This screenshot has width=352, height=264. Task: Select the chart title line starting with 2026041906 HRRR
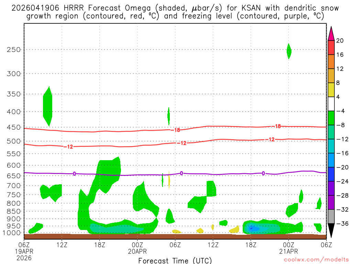click(x=175, y=8)
